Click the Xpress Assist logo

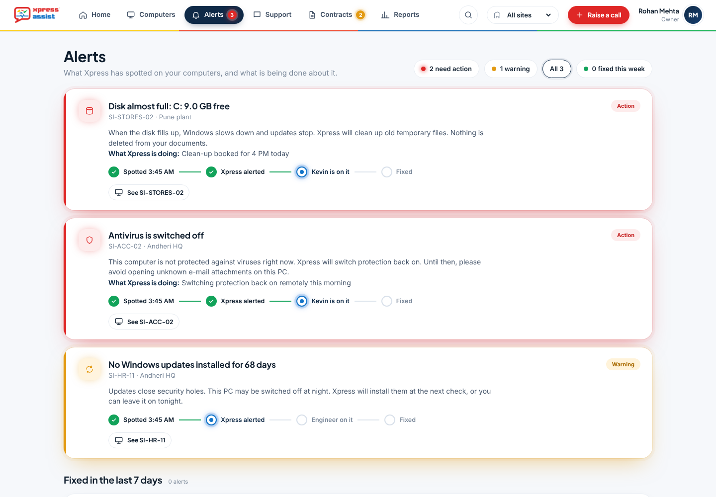(36, 14)
